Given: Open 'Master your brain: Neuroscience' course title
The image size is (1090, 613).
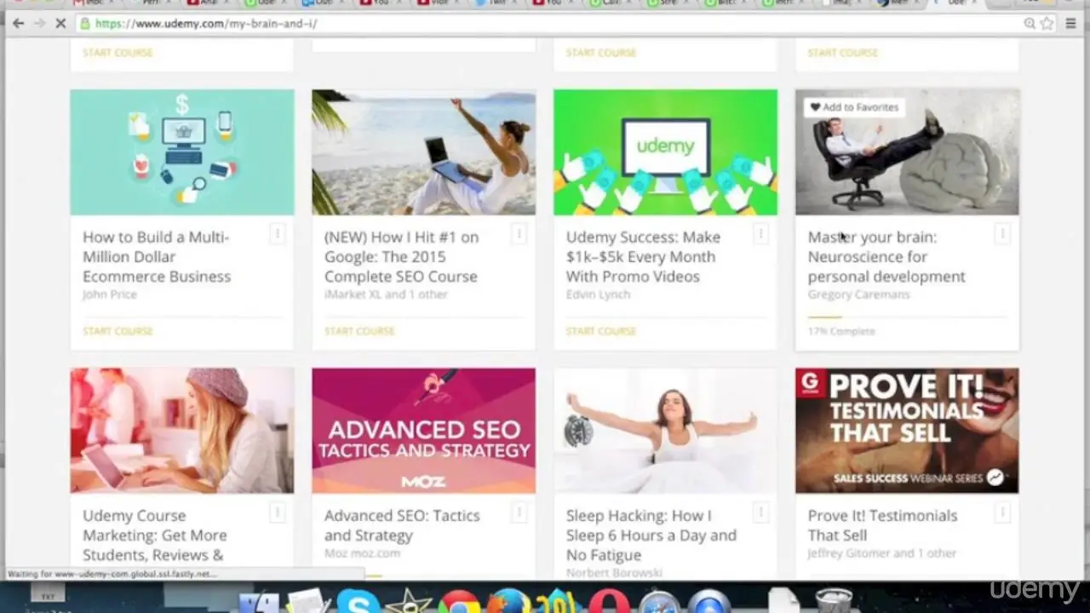Looking at the screenshot, I should tap(886, 256).
